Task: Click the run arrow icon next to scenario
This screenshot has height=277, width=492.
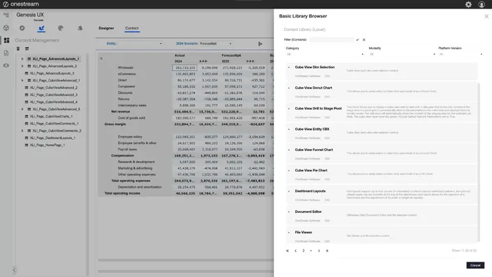Action: (x=260, y=44)
